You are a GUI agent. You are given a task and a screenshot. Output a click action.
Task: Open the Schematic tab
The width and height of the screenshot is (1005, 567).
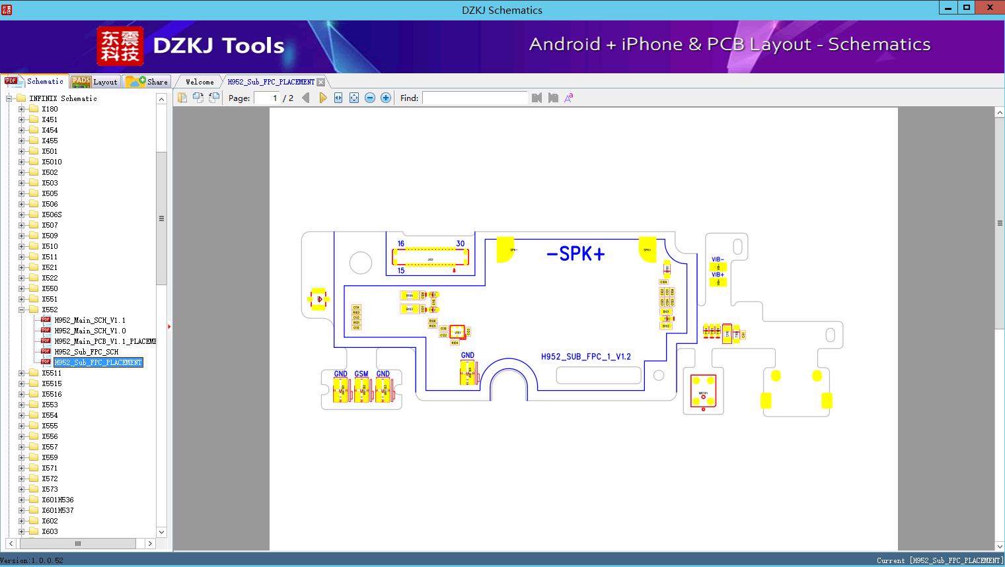coord(34,81)
